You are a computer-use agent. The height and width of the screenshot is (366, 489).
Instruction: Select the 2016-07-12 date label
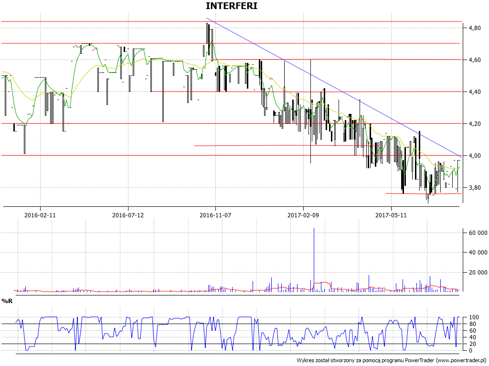(x=128, y=215)
